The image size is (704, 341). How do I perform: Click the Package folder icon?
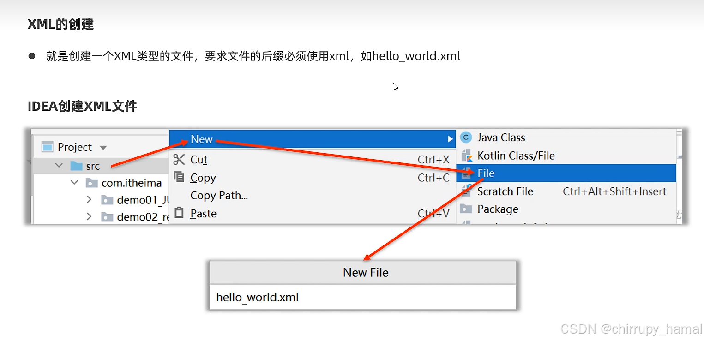coord(466,209)
